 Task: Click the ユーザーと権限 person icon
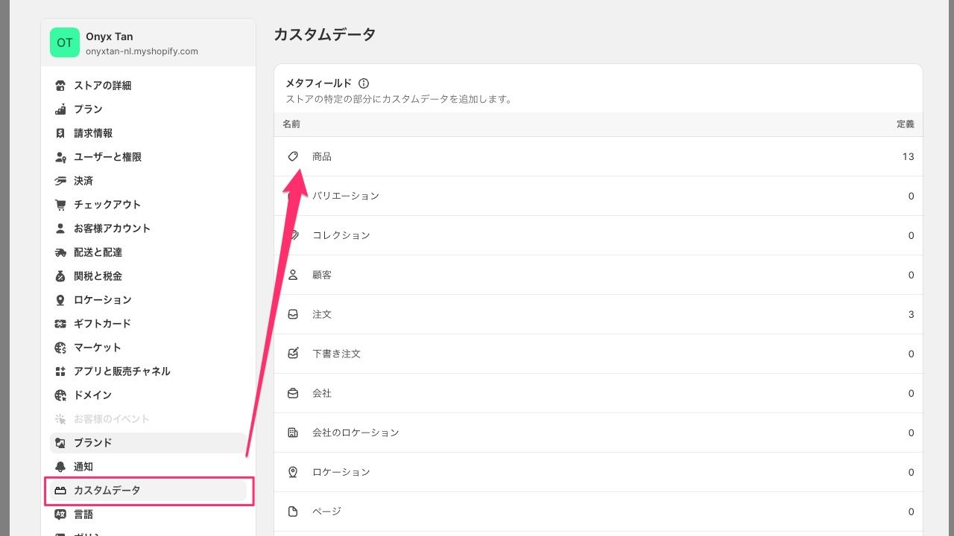click(61, 157)
